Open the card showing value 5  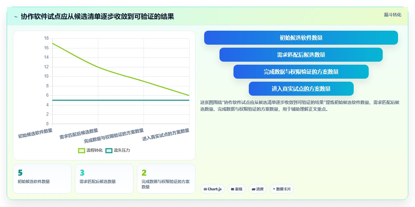pos(42,179)
